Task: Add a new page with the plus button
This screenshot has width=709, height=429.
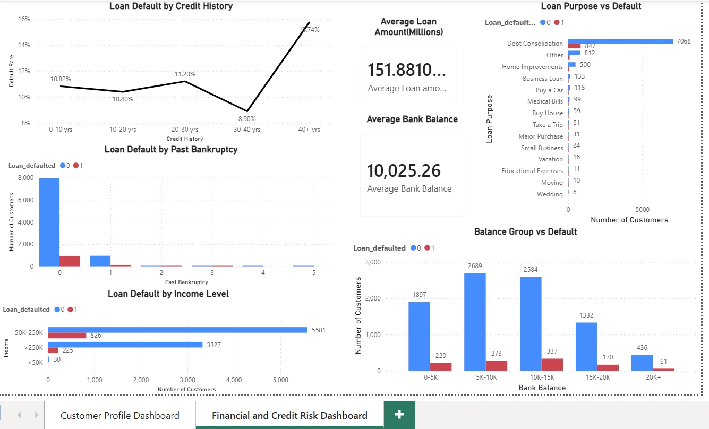Action: point(399,415)
